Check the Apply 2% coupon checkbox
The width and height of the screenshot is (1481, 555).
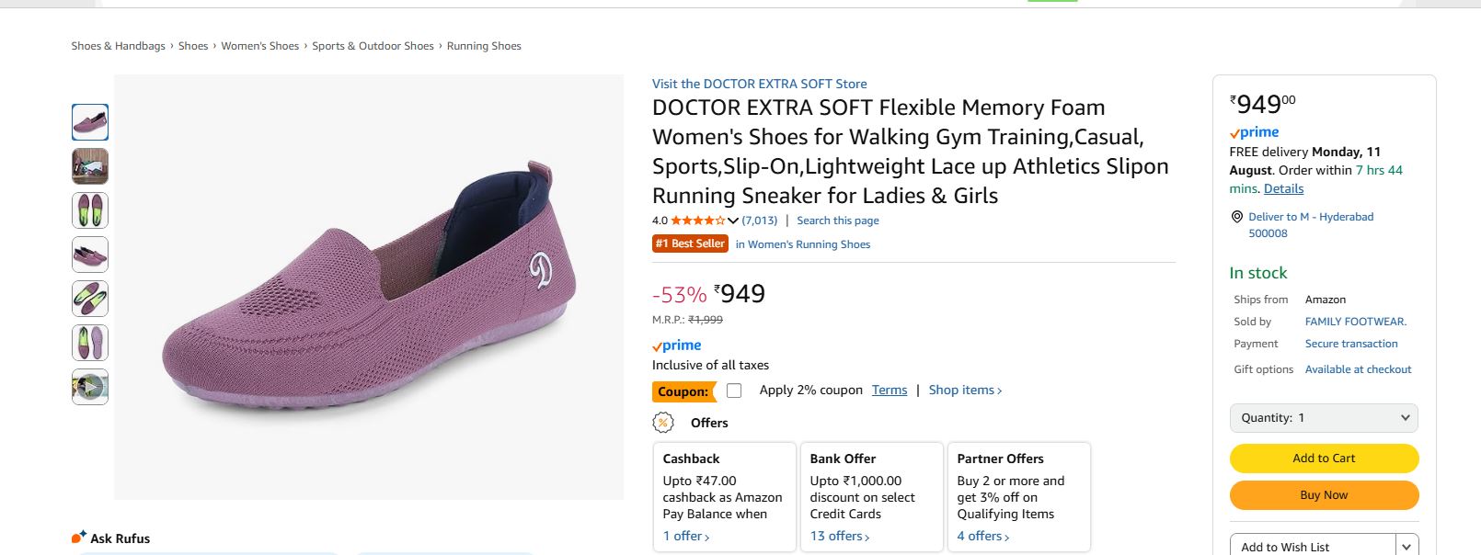click(733, 390)
